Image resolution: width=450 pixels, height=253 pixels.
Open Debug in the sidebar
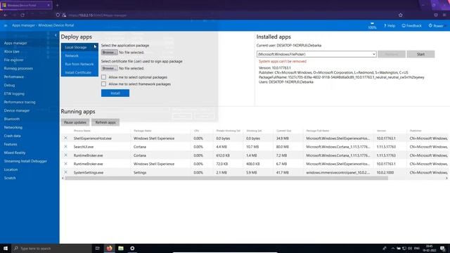coord(9,85)
